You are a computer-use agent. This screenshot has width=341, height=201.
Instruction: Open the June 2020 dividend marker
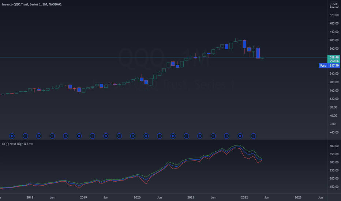(160, 136)
